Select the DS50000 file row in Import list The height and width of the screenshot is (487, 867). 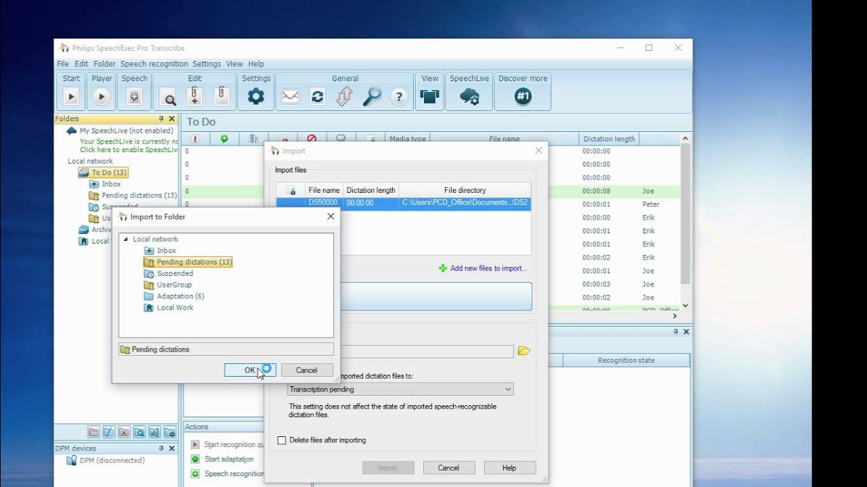403,203
